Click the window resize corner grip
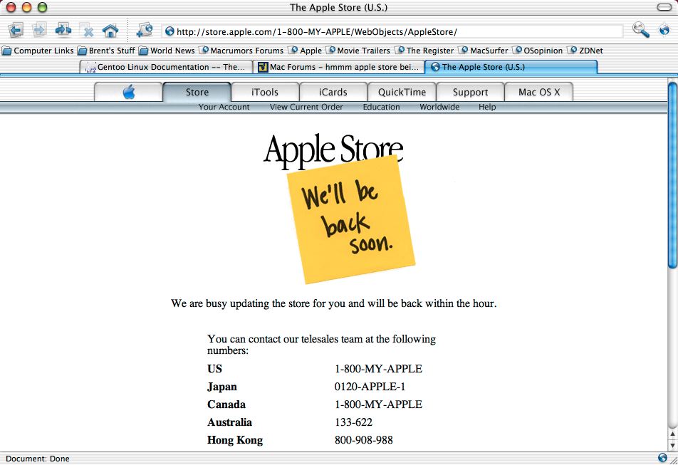678x465 pixels. pos(673,460)
